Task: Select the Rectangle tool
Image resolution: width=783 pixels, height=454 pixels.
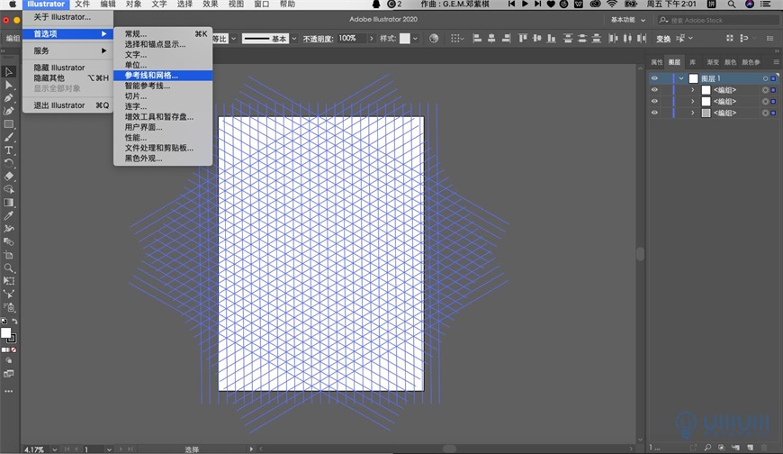Action: click(9, 123)
